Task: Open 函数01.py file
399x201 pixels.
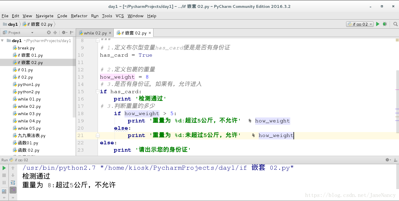Action: 28,143
